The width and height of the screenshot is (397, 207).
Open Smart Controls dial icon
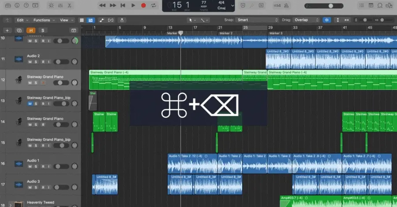(x=51, y=5)
